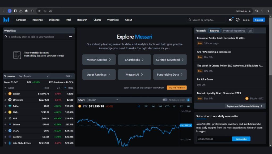Select the 3Y chart time range
The image size is (272, 154).
[x=181, y=106]
